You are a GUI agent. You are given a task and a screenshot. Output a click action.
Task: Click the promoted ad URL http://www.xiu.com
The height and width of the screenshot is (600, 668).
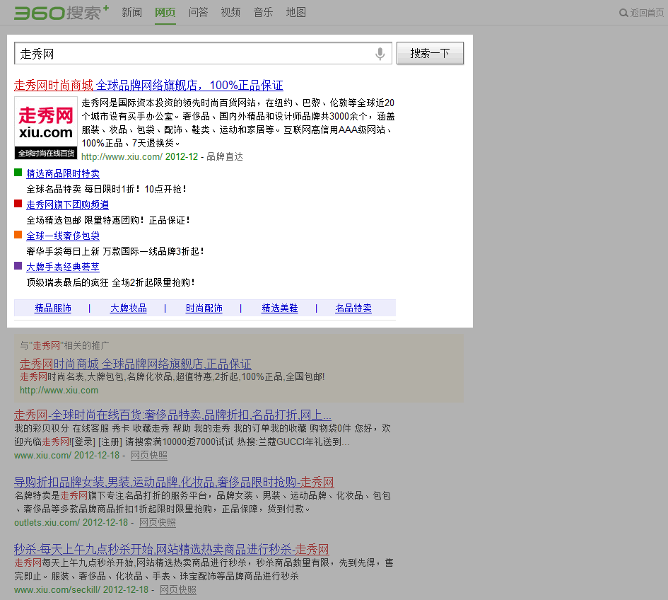(x=59, y=390)
